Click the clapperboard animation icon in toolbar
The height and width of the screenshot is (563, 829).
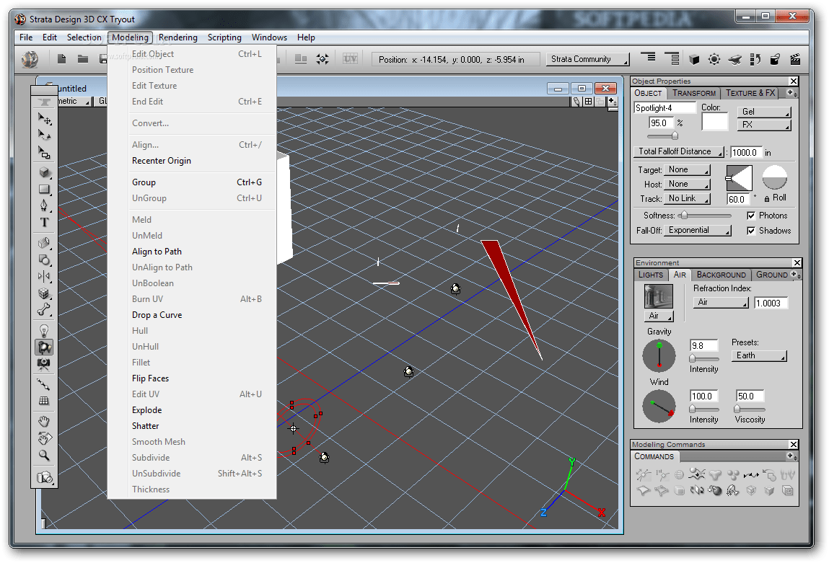[x=794, y=59]
